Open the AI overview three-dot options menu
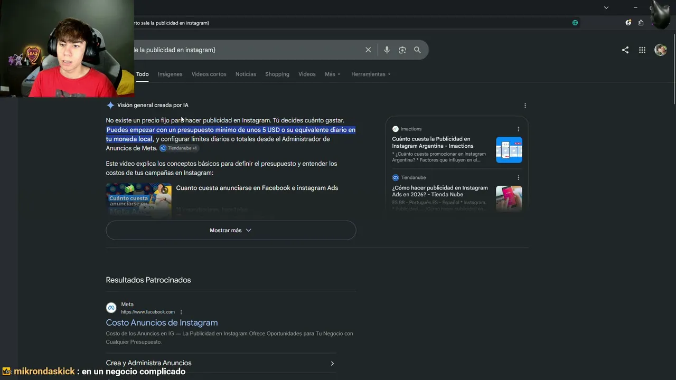The width and height of the screenshot is (676, 380). pos(525,106)
